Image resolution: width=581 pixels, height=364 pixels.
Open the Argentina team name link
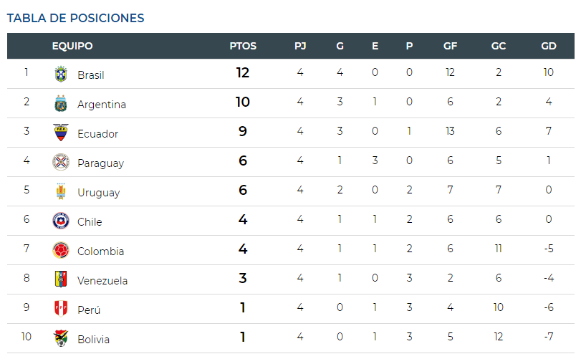(102, 105)
